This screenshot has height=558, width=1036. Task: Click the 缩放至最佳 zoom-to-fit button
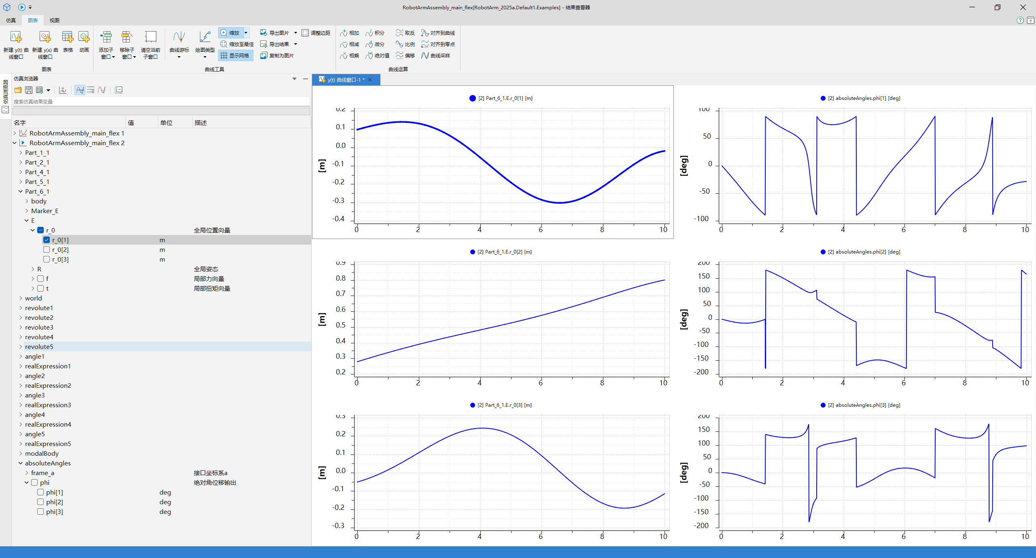point(237,44)
